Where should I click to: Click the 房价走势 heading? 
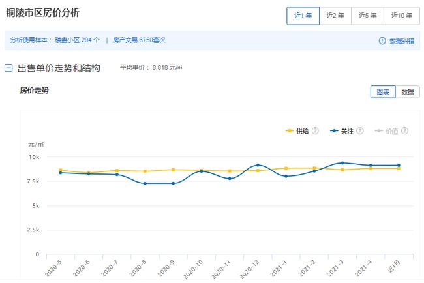(35, 90)
